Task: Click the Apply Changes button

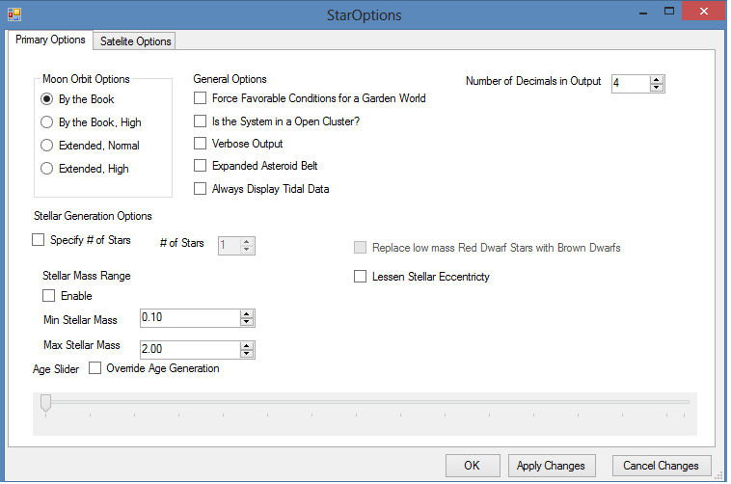Action: (551, 466)
